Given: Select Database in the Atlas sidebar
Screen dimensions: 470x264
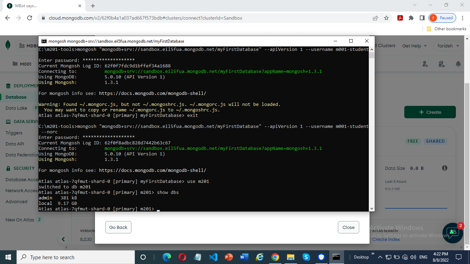Looking at the screenshot, I should [x=16, y=97].
